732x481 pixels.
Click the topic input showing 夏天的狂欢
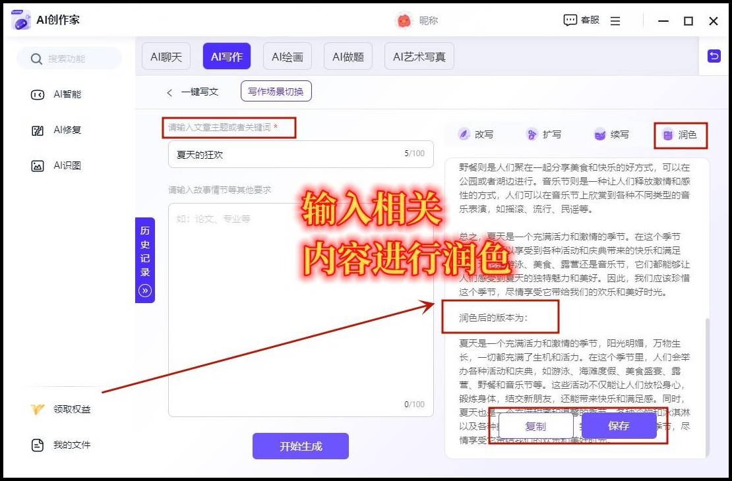[x=301, y=154]
